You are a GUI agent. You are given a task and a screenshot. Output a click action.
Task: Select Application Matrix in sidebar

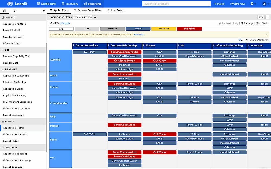tap(13, 128)
